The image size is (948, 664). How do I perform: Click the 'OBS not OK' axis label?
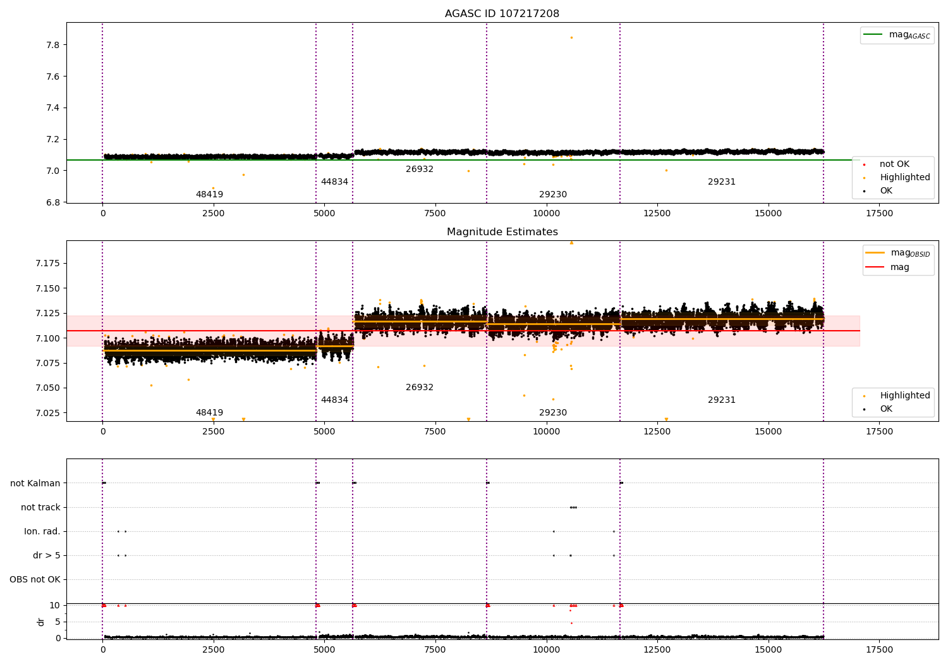pyautogui.click(x=35, y=580)
